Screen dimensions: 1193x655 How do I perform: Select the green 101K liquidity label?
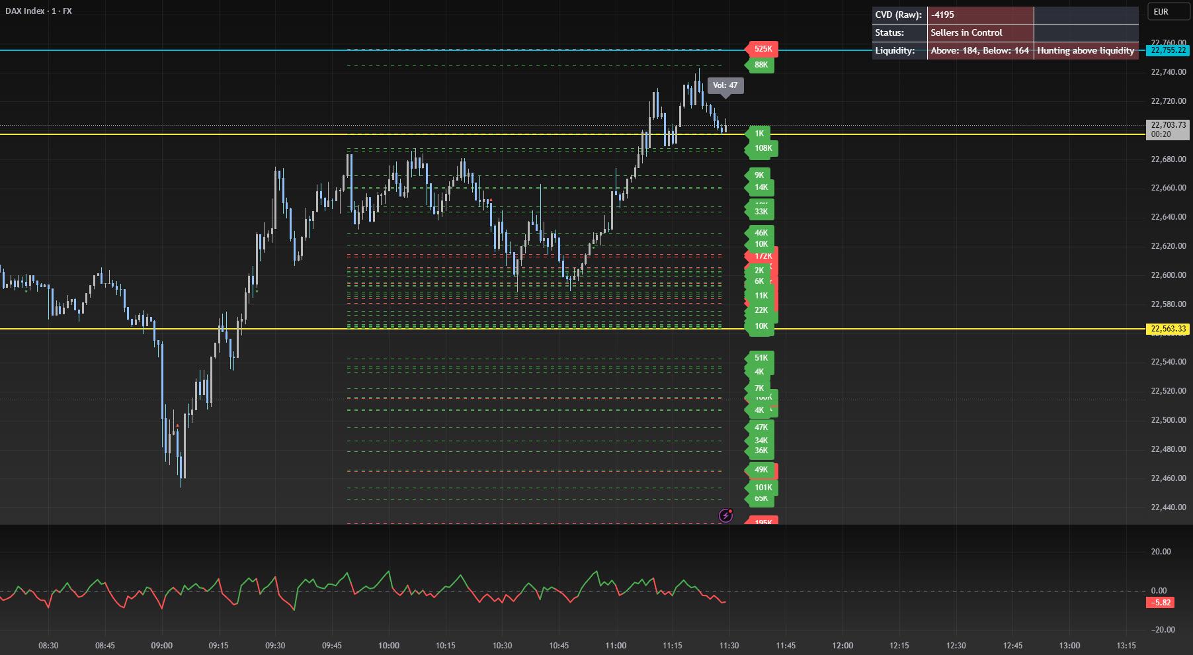[762, 488]
